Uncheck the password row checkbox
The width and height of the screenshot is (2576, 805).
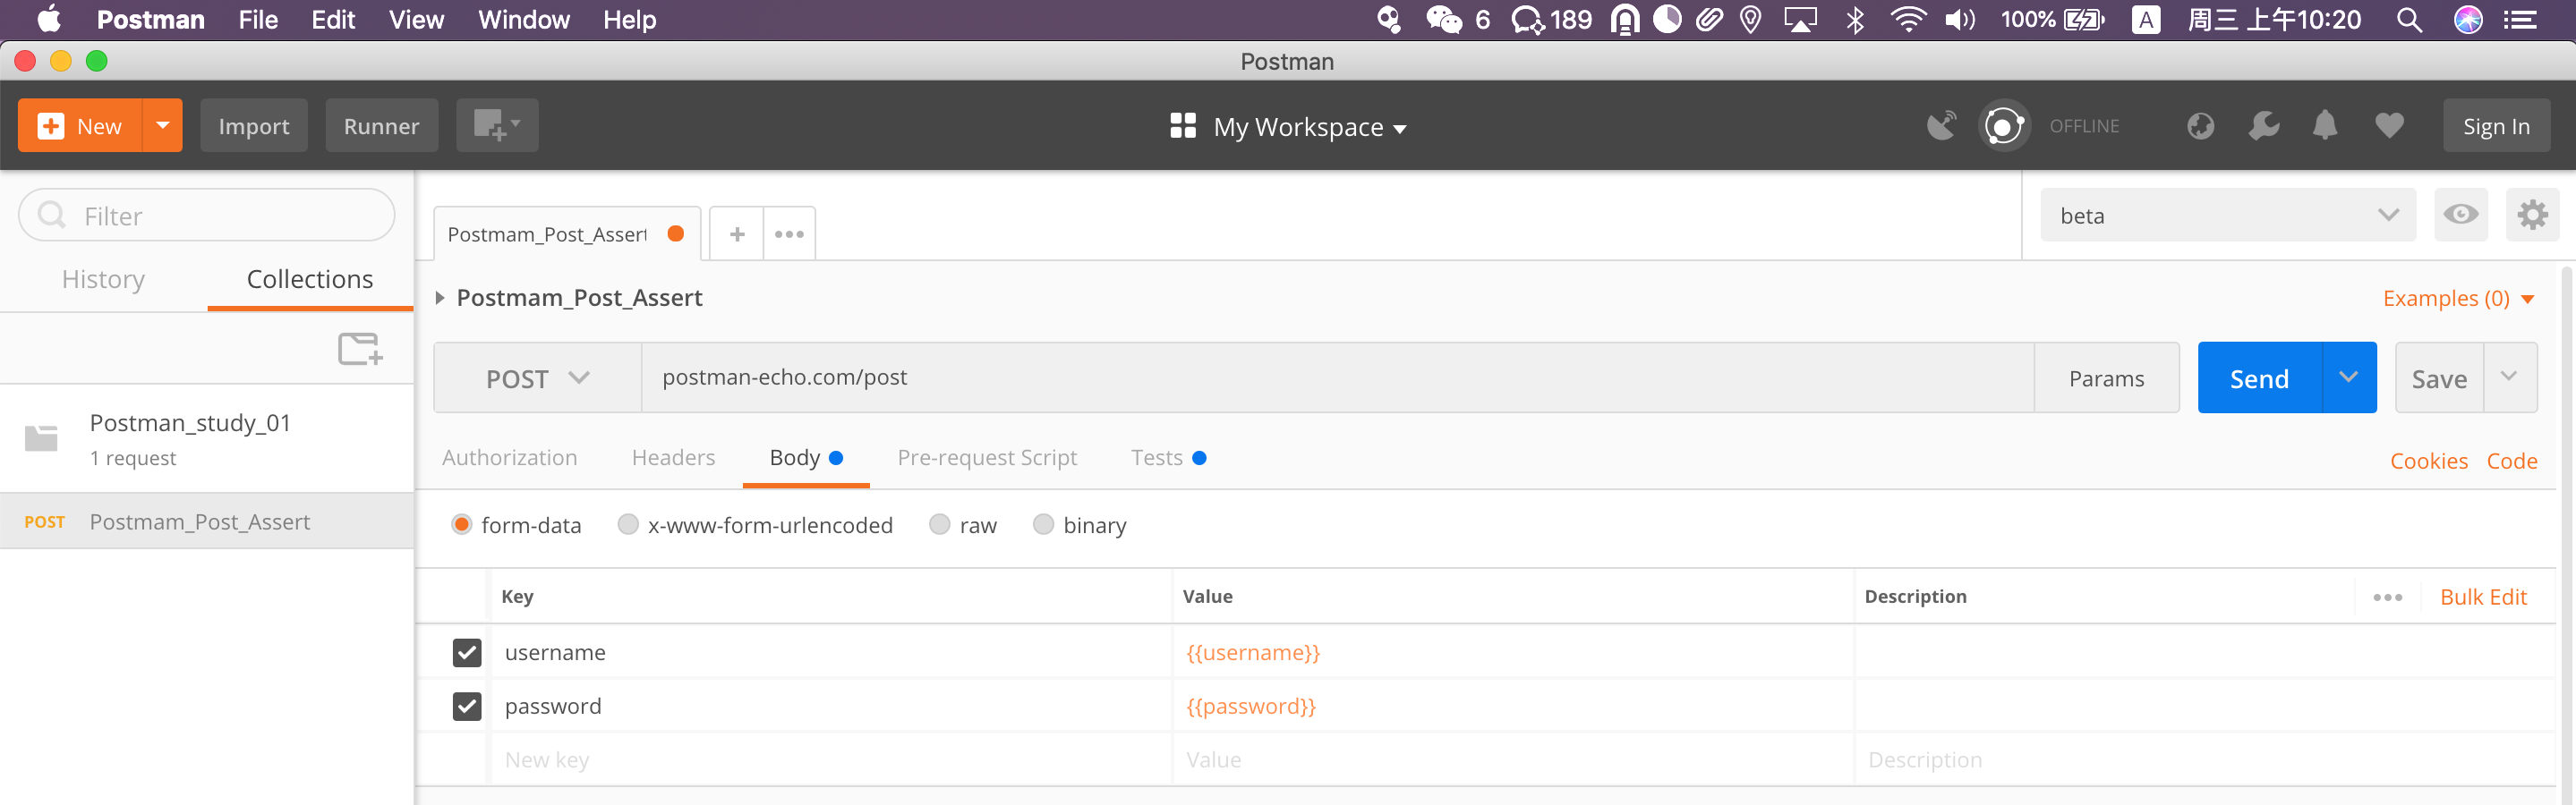click(x=467, y=706)
